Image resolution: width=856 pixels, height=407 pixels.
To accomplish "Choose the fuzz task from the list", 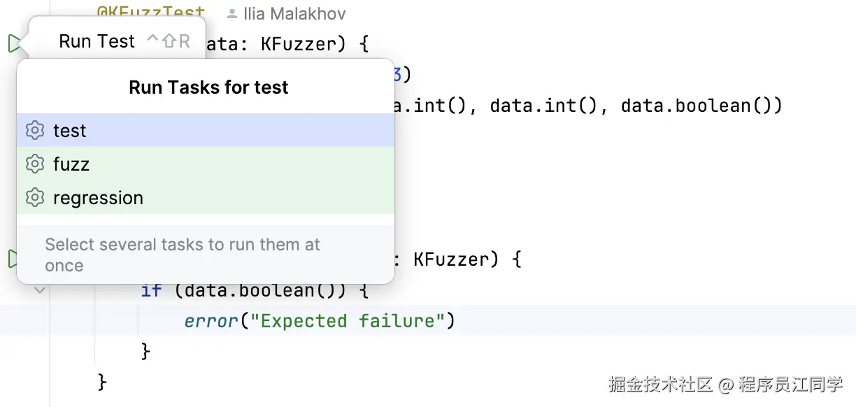I will click(x=206, y=164).
